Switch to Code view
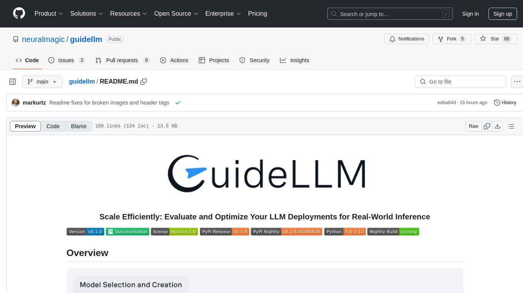 (53, 126)
